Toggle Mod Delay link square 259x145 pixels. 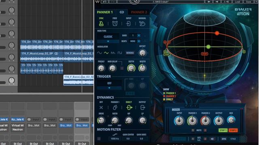tap(122, 68)
